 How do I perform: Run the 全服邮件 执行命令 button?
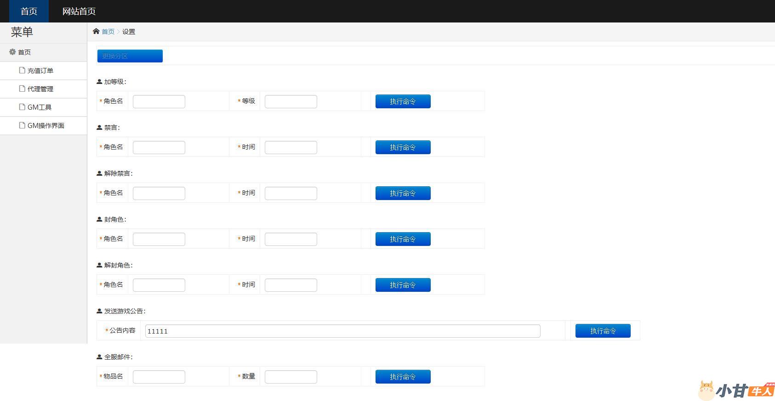[x=403, y=377]
